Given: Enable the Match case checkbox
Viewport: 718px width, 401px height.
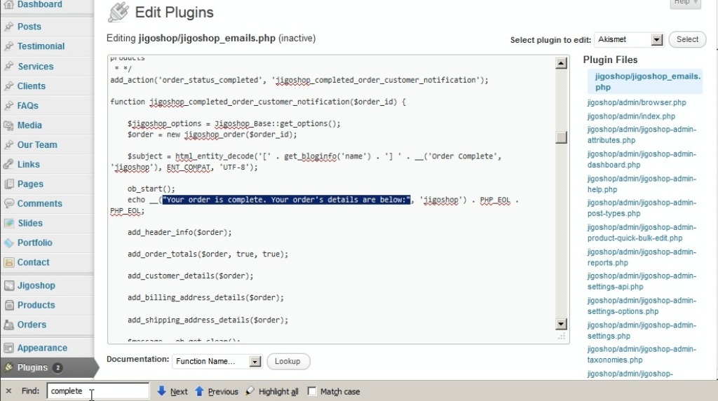Looking at the screenshot, I should coord(313,391).
